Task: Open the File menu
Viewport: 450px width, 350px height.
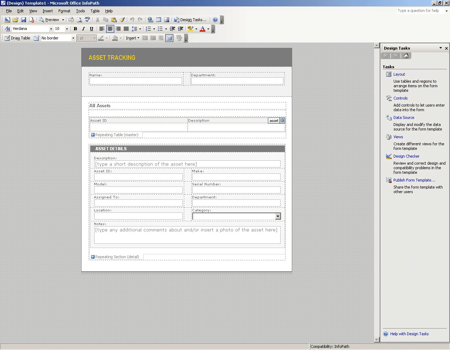Action: [x=9, y=11]
